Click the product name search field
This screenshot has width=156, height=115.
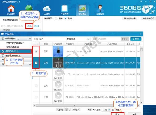click(106, 39)
